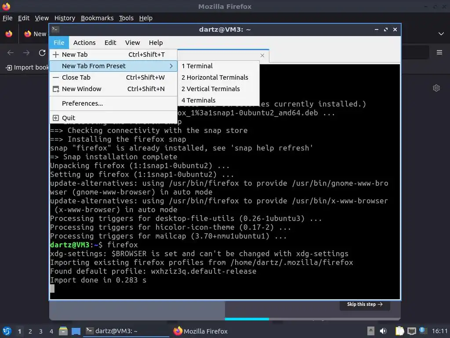Screen dimensions: 450x338
Task: Click the terminal icon in title bar
Action: (x=55, y=29)
